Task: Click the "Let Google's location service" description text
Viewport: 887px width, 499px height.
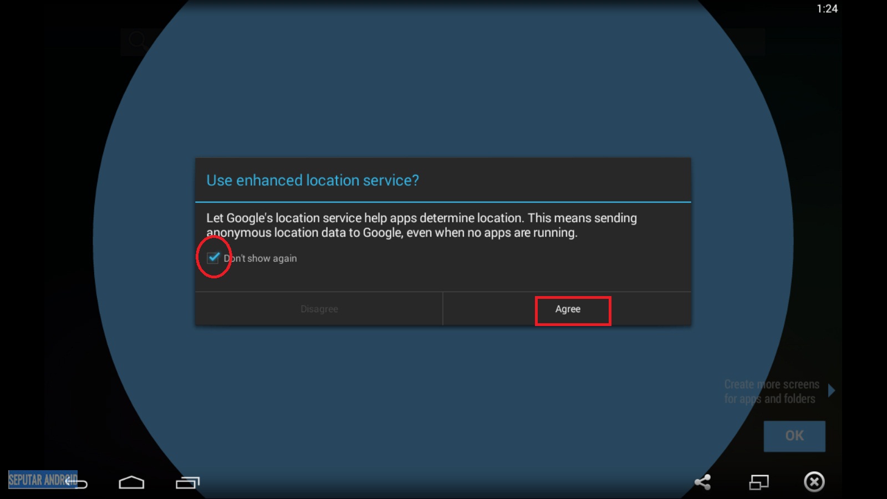Action: (x=421, y=225)
